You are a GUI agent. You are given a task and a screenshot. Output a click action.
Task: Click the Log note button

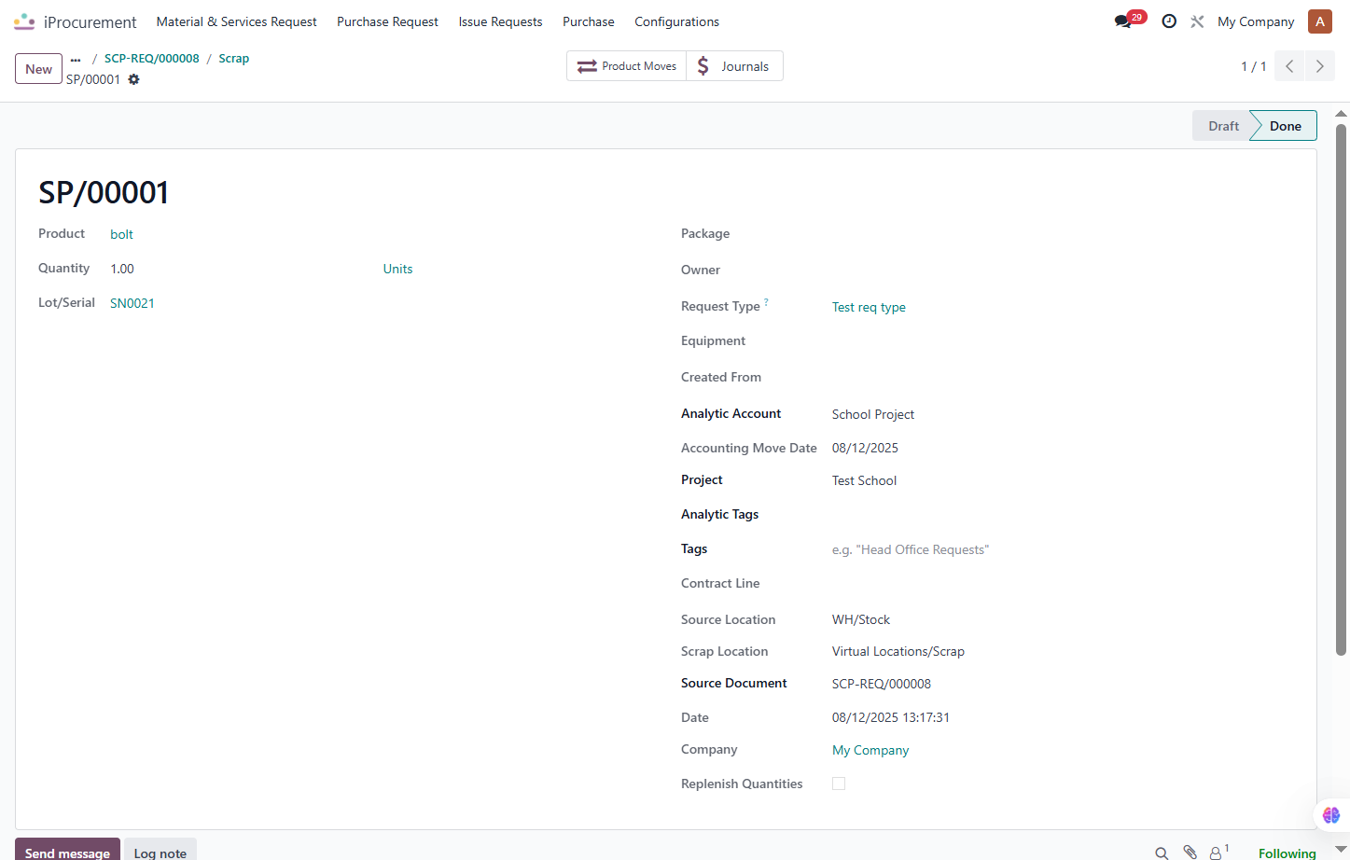pos(160,850)
